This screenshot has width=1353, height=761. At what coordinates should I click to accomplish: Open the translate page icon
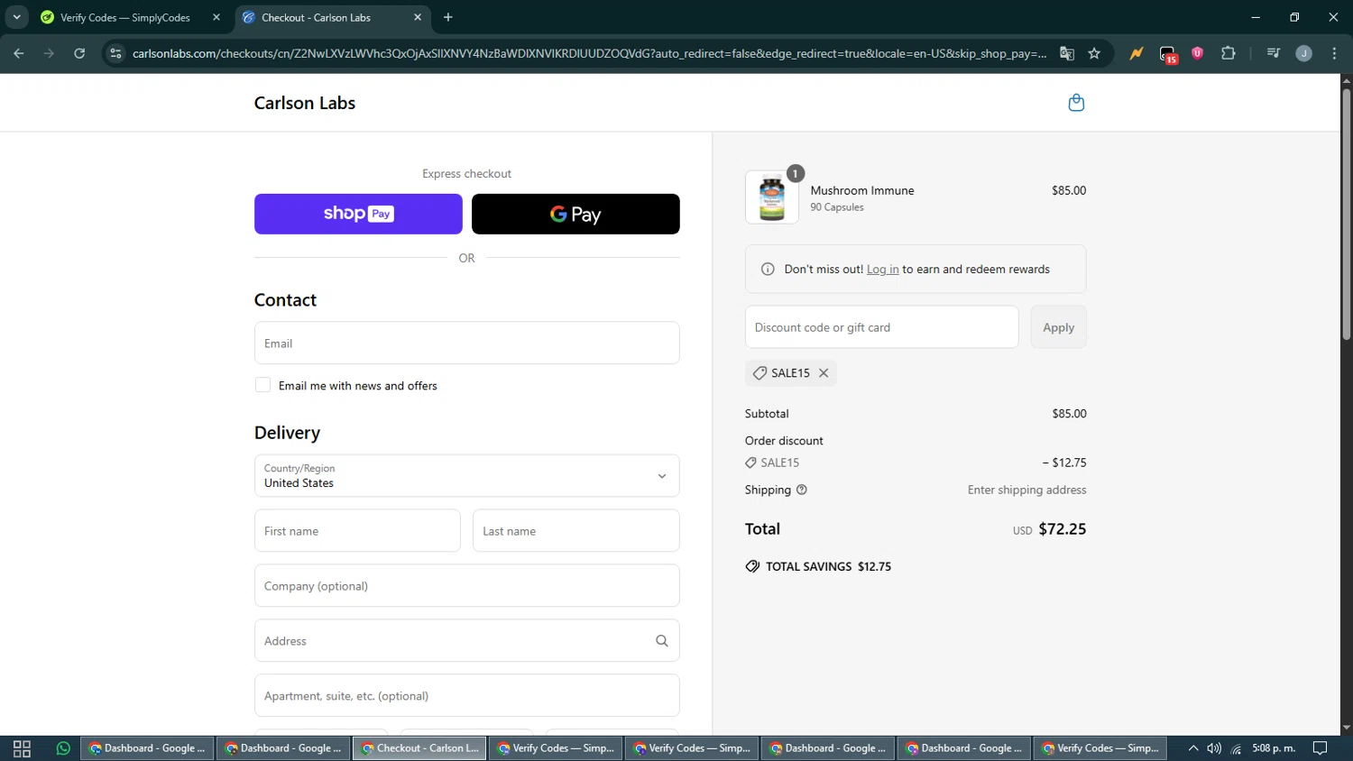pos(1067,53)
